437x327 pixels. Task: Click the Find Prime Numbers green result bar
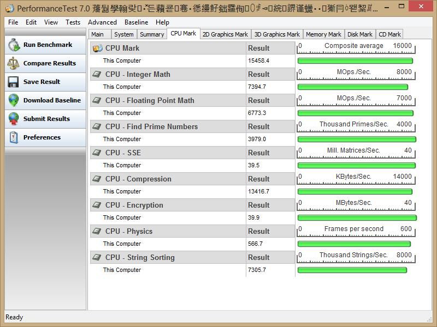[x=357, y=140]
